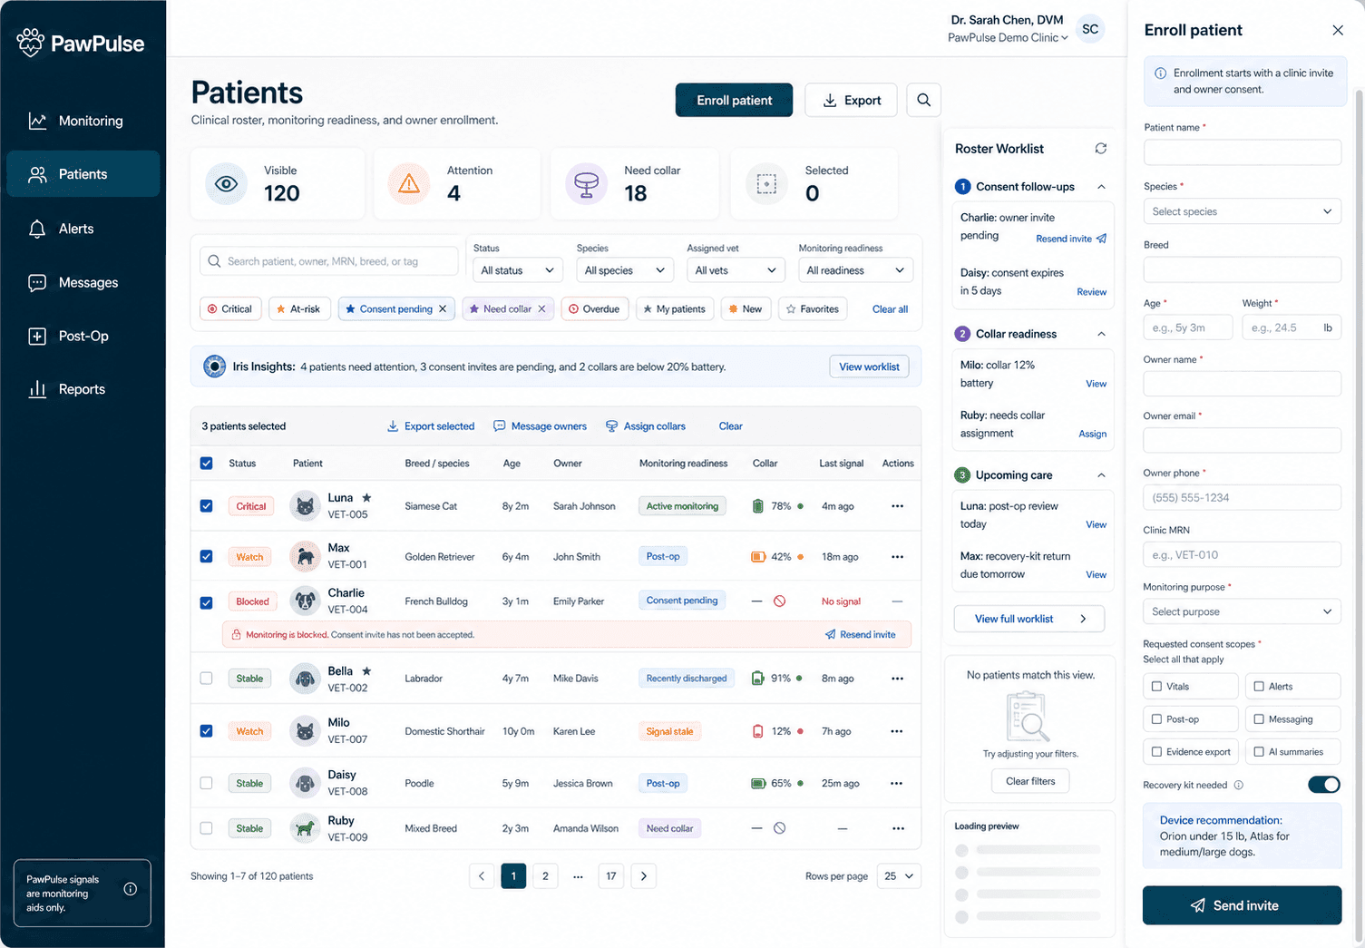This screenshot has width=1365, height=948.
Task: Refresh the Roster Worklist
Action: (x=1100, y=149)
